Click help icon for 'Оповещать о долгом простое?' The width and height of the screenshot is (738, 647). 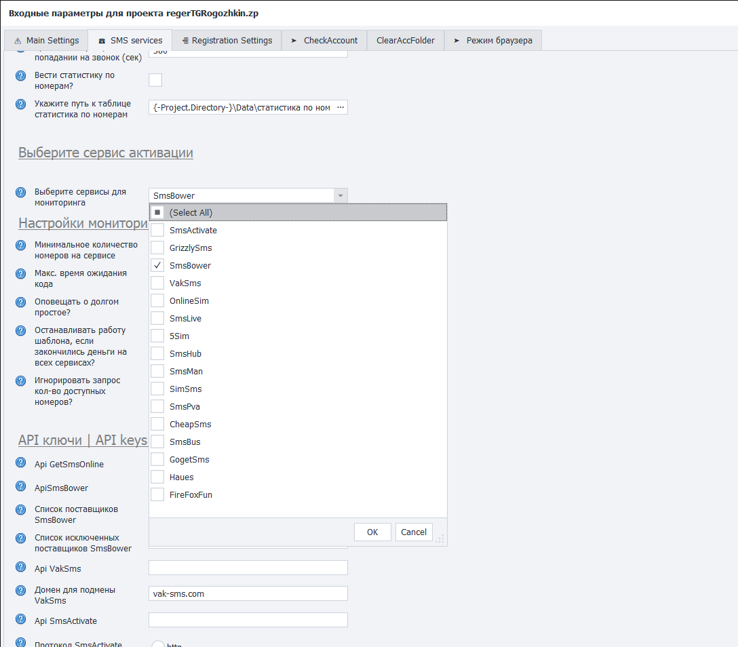[x=21, y=302]
